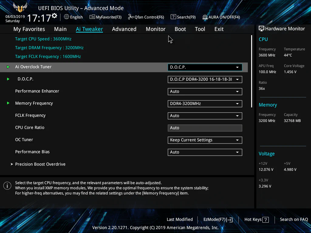Click the EzMode(F7) switch icon
Image resolution: width=311 pixels, height=233 pixels.
230,220
